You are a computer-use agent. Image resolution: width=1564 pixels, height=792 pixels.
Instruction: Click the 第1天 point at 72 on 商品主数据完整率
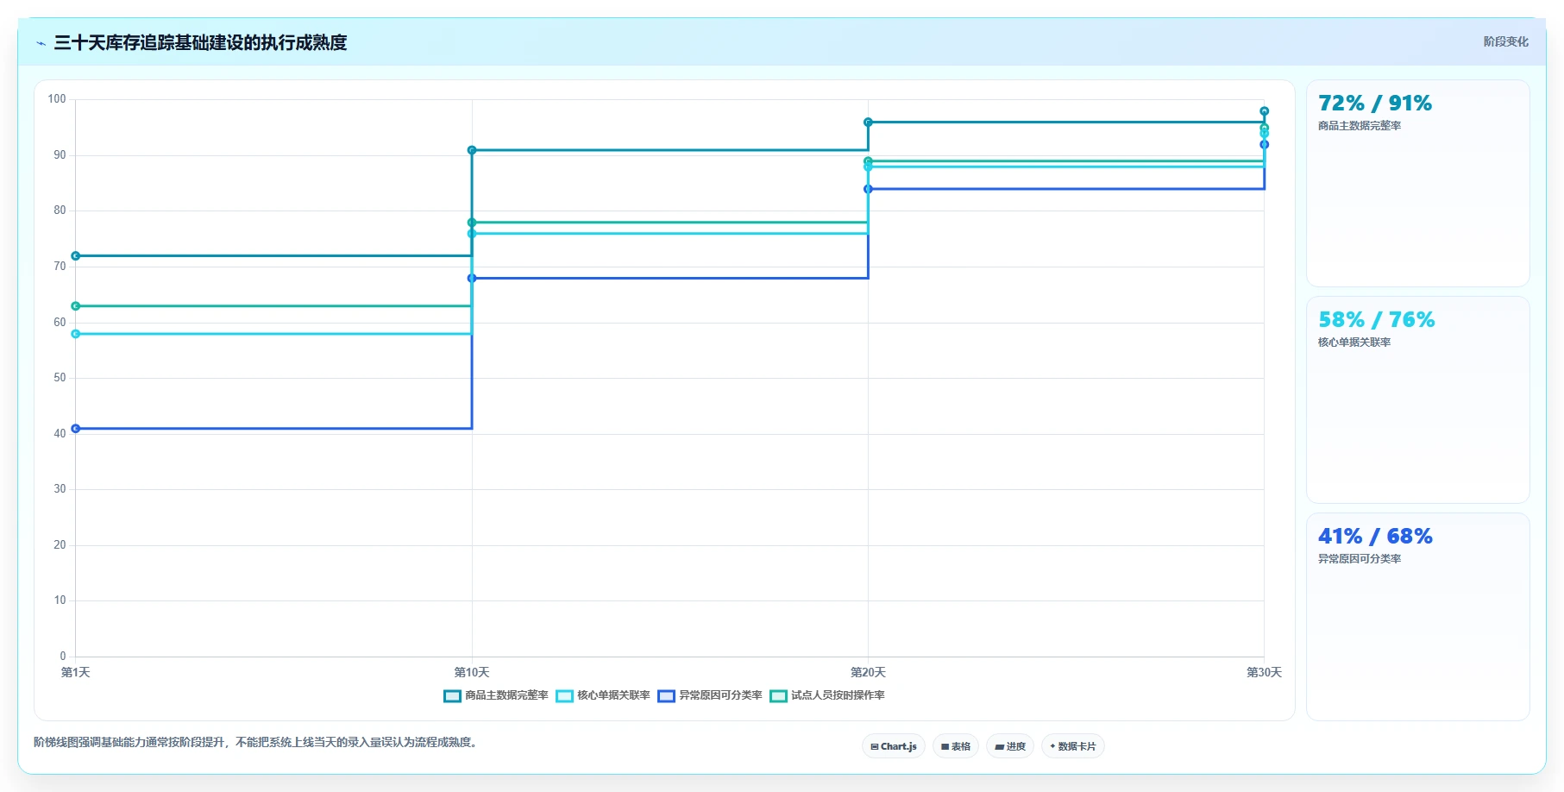(x=76, y=256)
